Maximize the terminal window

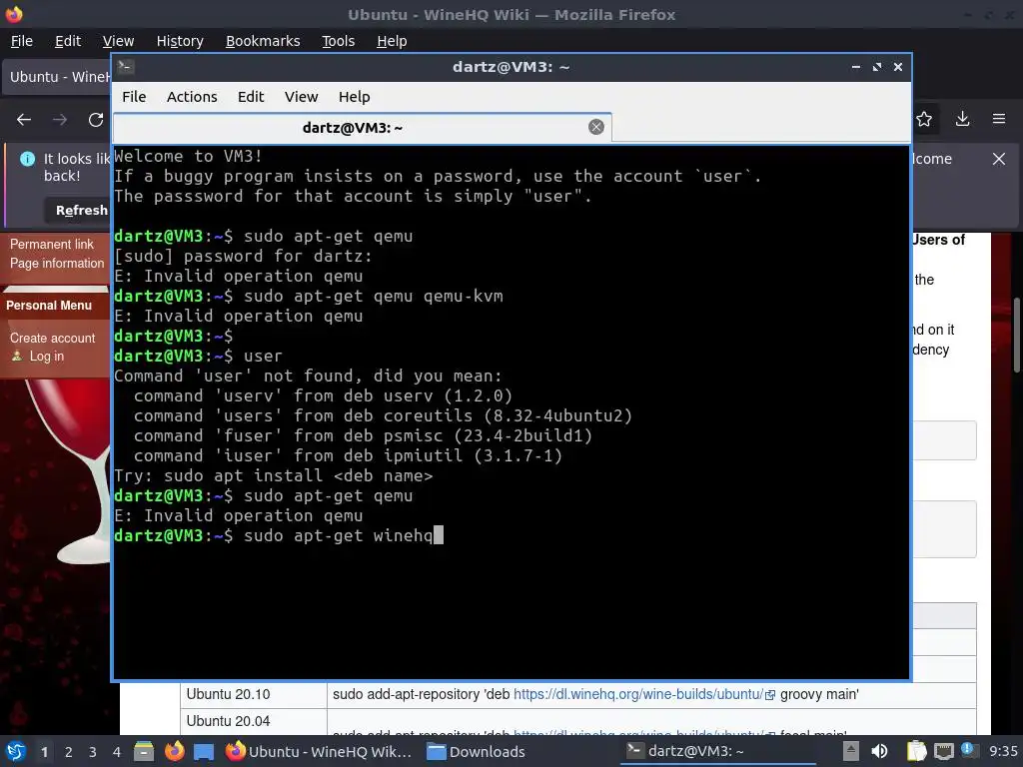(877, 67)
